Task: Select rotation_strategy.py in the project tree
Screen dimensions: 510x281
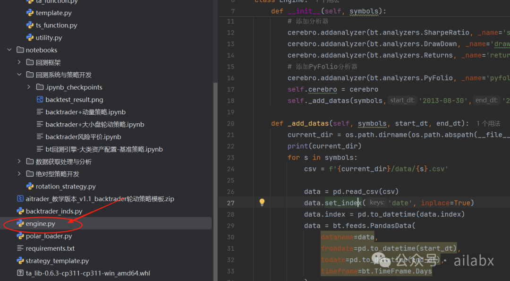Action: pos(66,187)
